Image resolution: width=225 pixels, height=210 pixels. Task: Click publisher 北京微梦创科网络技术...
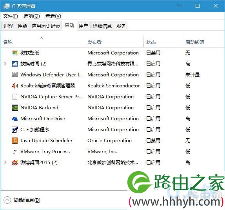[112, 163]
